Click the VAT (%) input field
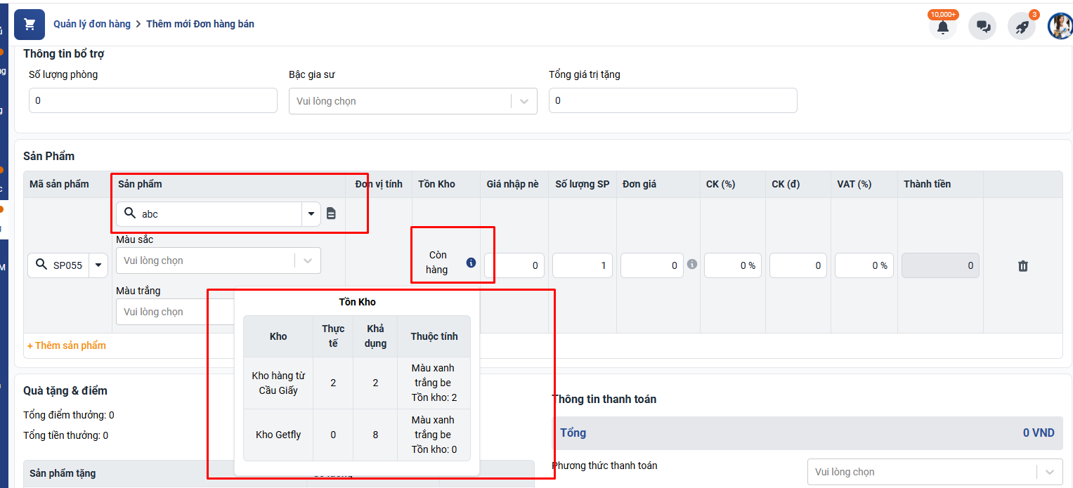 pos(864,265)
